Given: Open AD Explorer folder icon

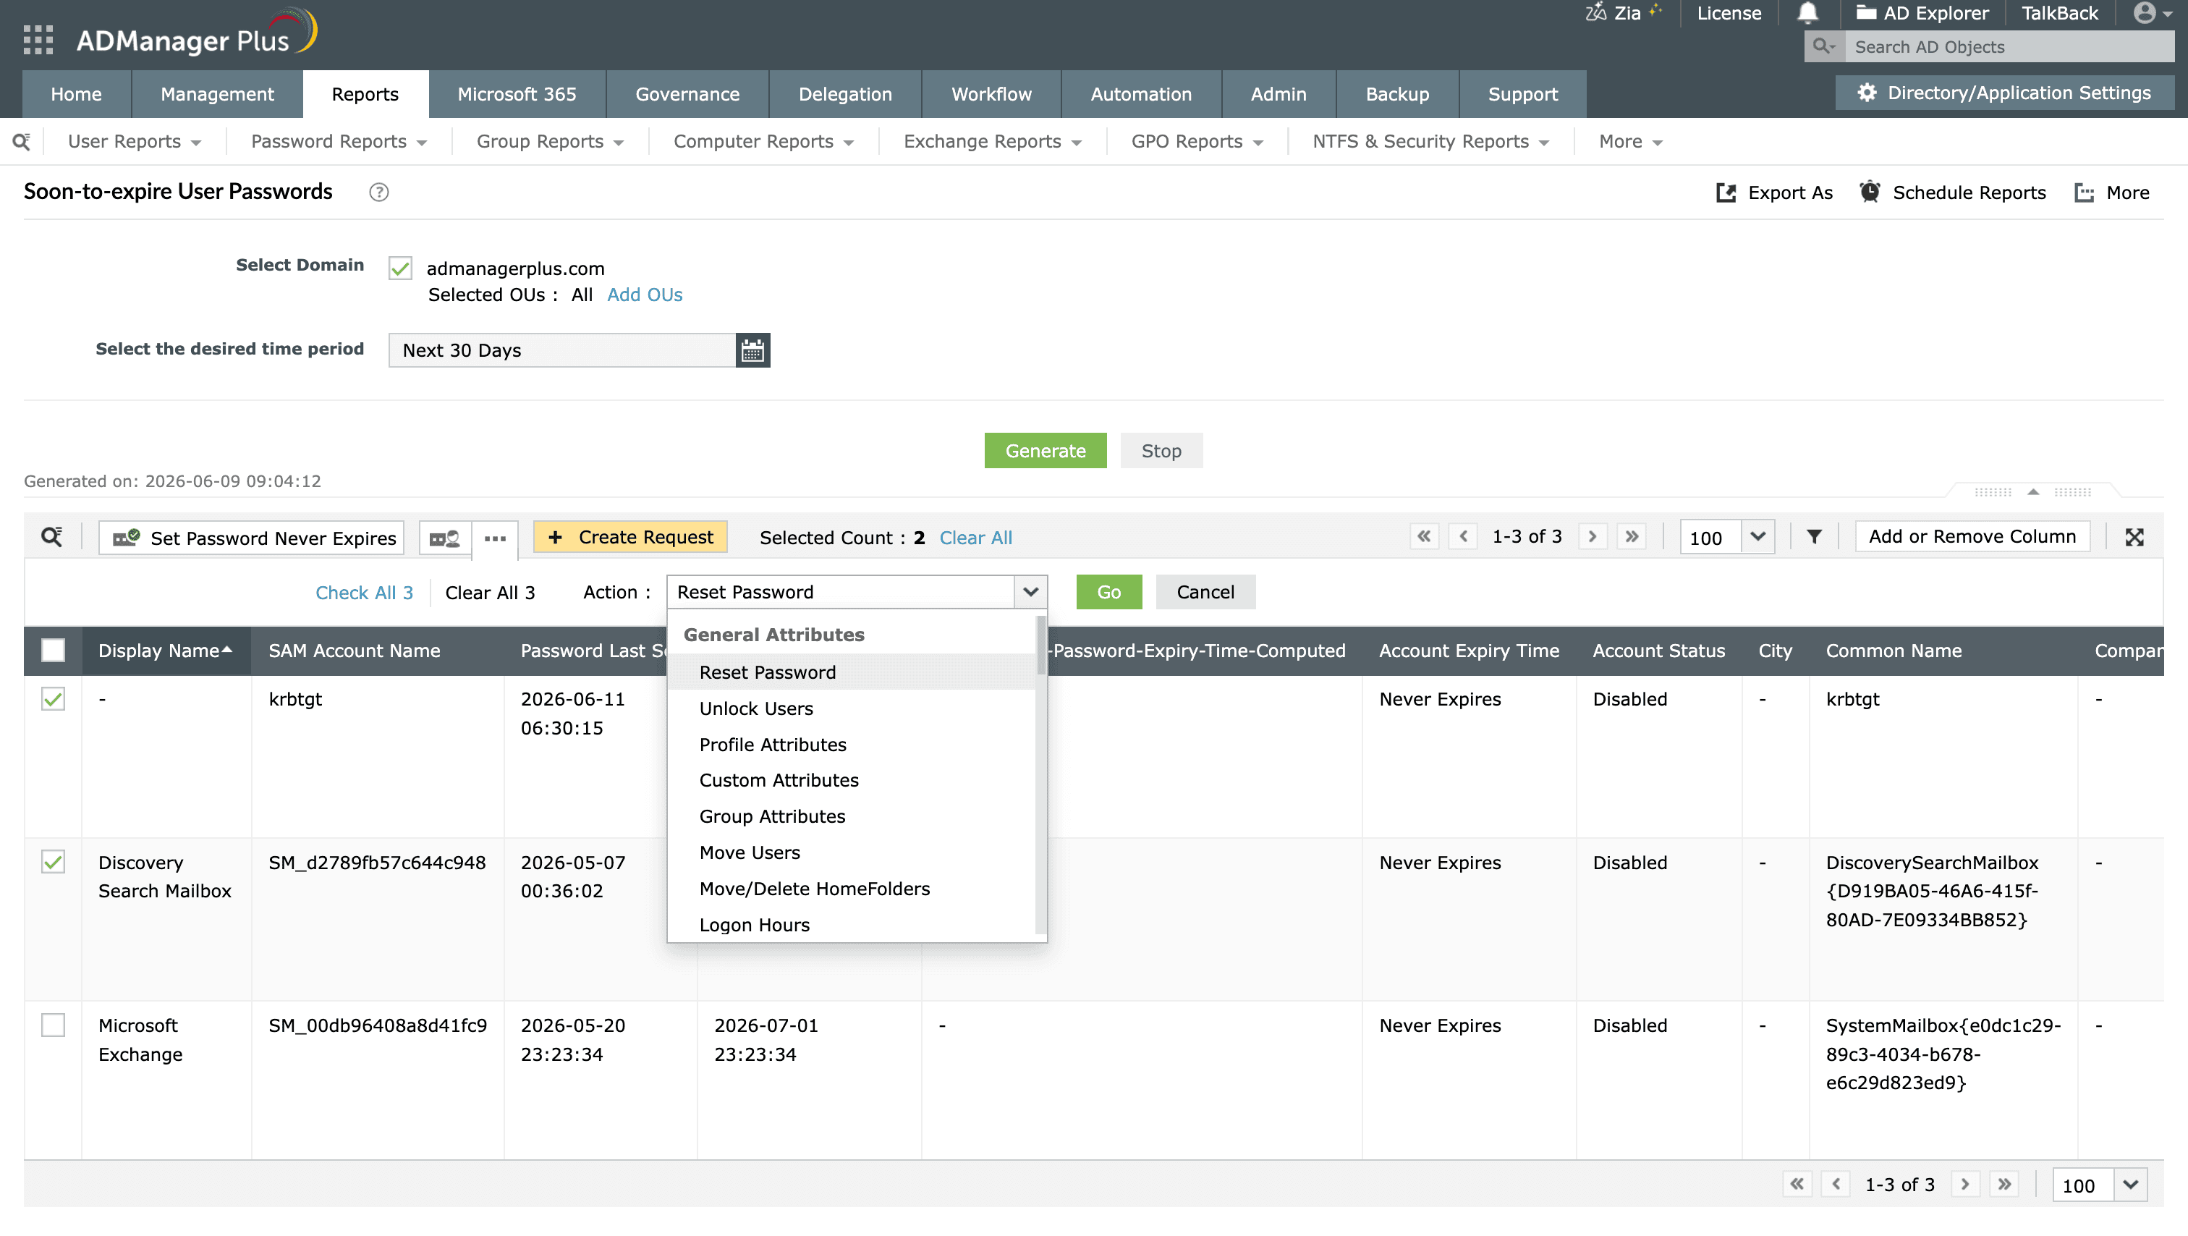Looking at the screenshot, I should [1865, 13].
